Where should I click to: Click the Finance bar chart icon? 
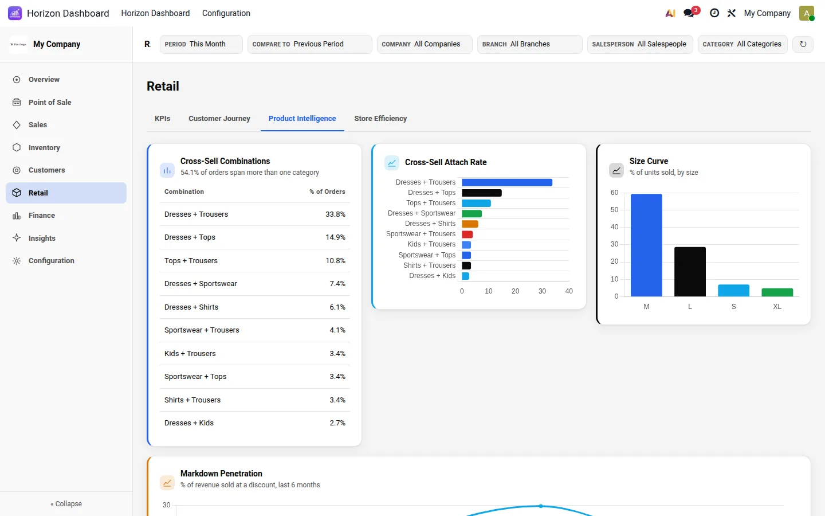pos(17,216)
